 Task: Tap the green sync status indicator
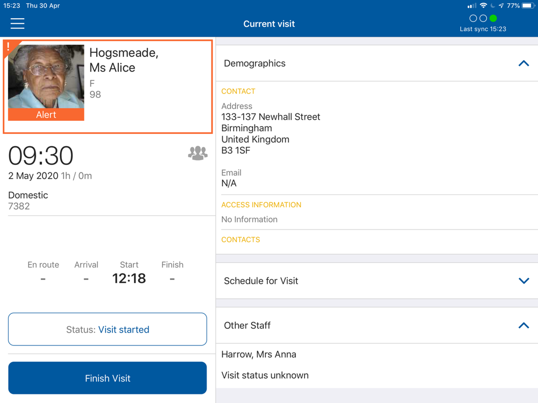coord(493,18)
